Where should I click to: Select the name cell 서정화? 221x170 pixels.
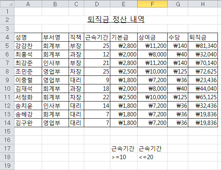pyautogui.click(x=28, y=97)
